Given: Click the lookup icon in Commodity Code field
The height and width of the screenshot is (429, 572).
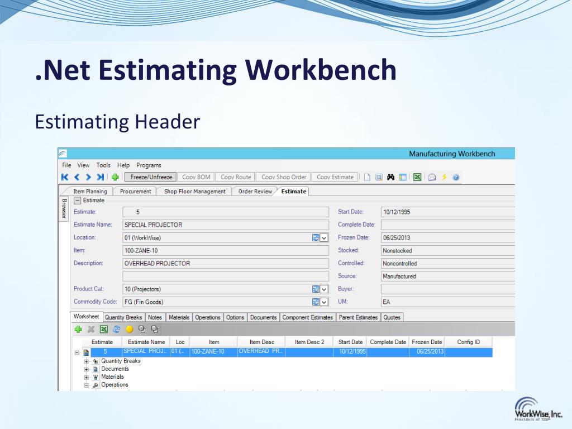Looking at the screenshot, I should click(316, 302).
